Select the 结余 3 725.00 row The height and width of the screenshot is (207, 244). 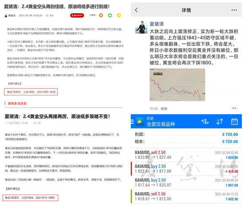tap(186, 142)
